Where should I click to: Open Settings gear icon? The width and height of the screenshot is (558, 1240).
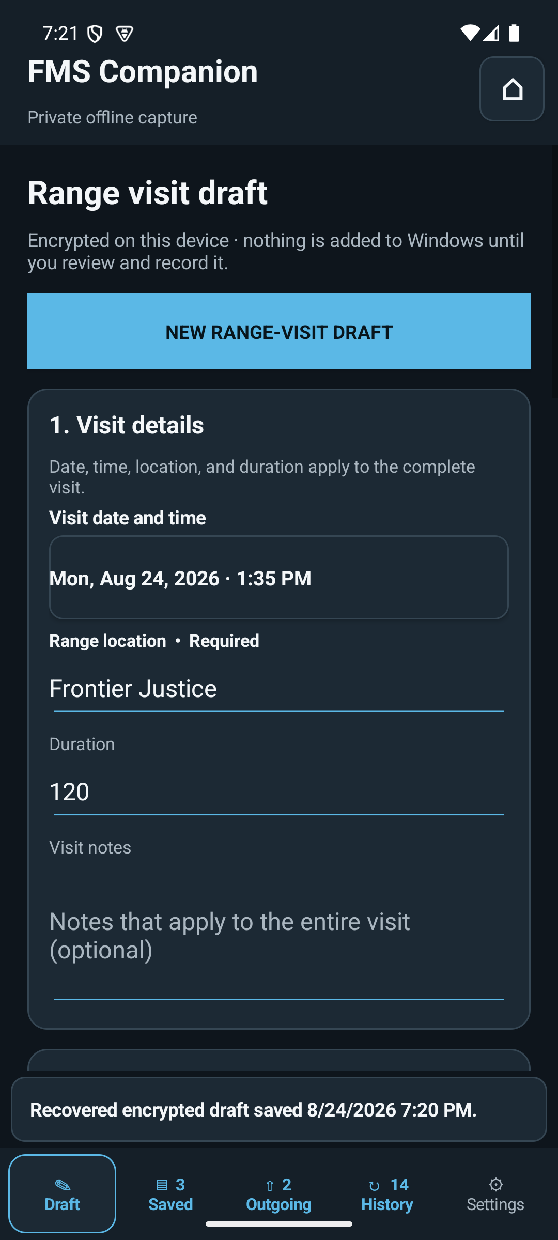coord(495,1184)
